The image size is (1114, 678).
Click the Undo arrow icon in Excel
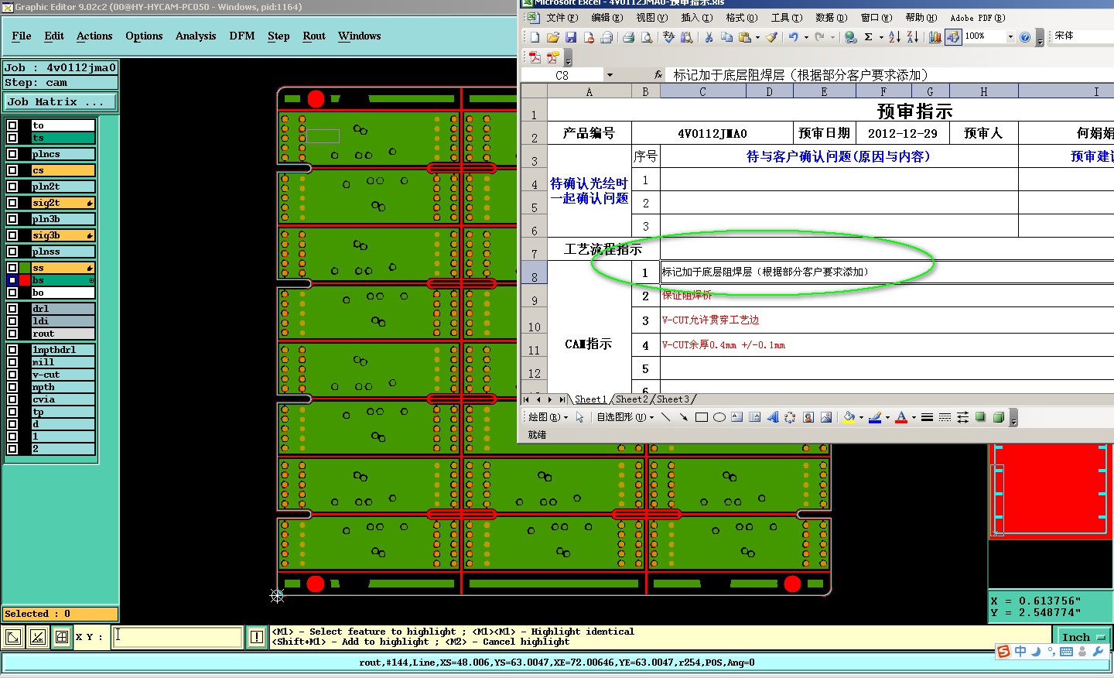793,36
